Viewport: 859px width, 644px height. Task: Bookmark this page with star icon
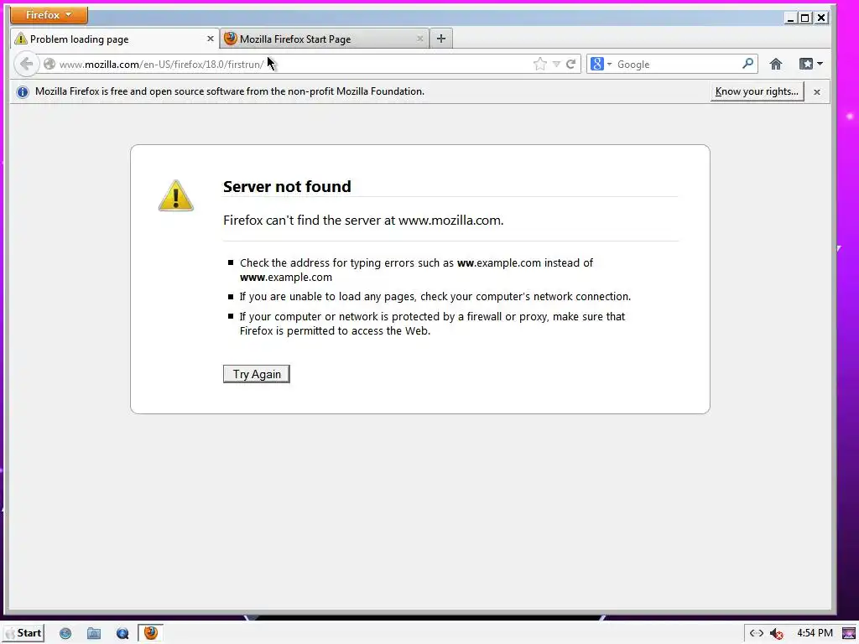[x=539, y=64]
